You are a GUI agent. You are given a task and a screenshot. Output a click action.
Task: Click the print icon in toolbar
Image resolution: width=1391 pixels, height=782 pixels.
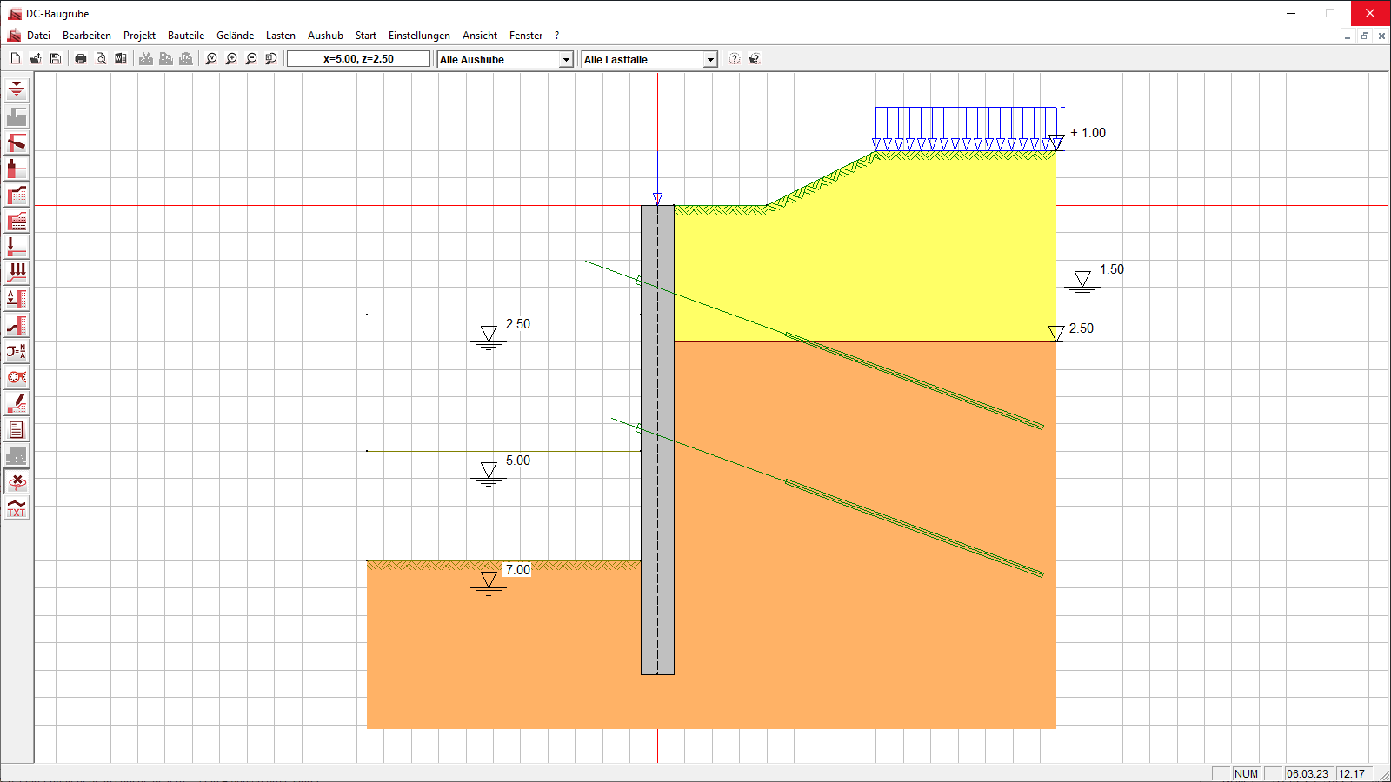click(81, 59)
